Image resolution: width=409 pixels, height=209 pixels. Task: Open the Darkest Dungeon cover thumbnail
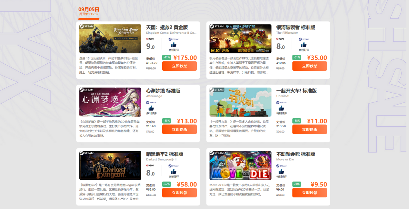(110, 165)
